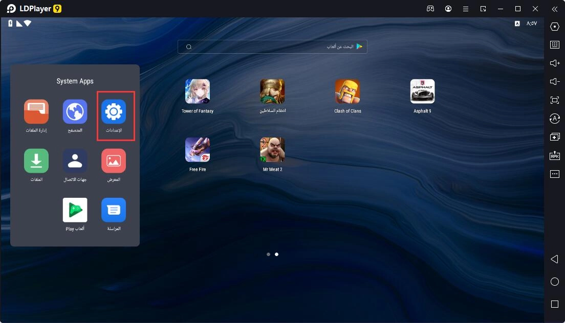
Task: Open the Contacts app
Action: [x=75, y=161]
